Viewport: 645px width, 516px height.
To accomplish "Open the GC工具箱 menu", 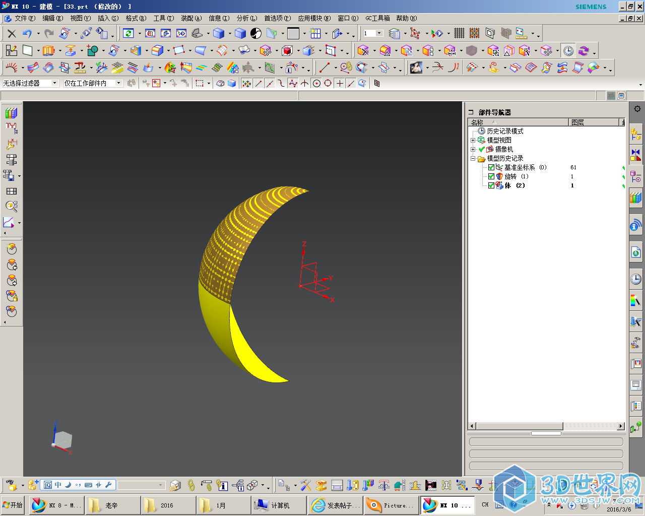I will [377, 18].
